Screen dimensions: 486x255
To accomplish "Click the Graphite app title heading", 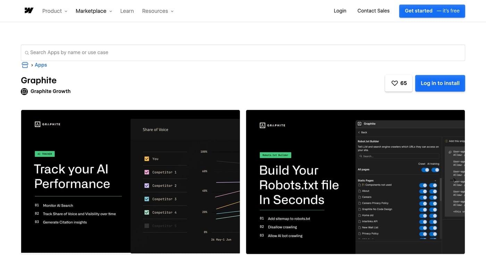I will tap(39, 80).
